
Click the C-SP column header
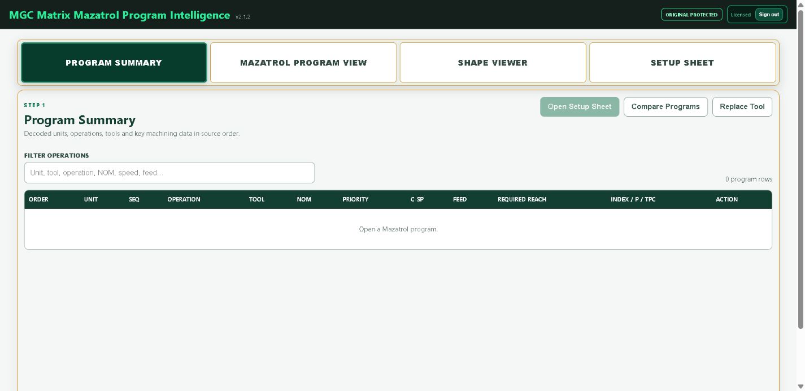[417, 199]
